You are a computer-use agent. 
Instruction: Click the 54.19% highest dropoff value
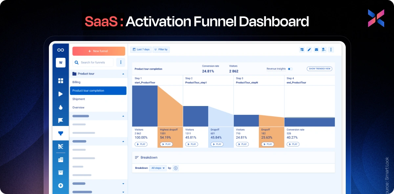coord(166,138)
